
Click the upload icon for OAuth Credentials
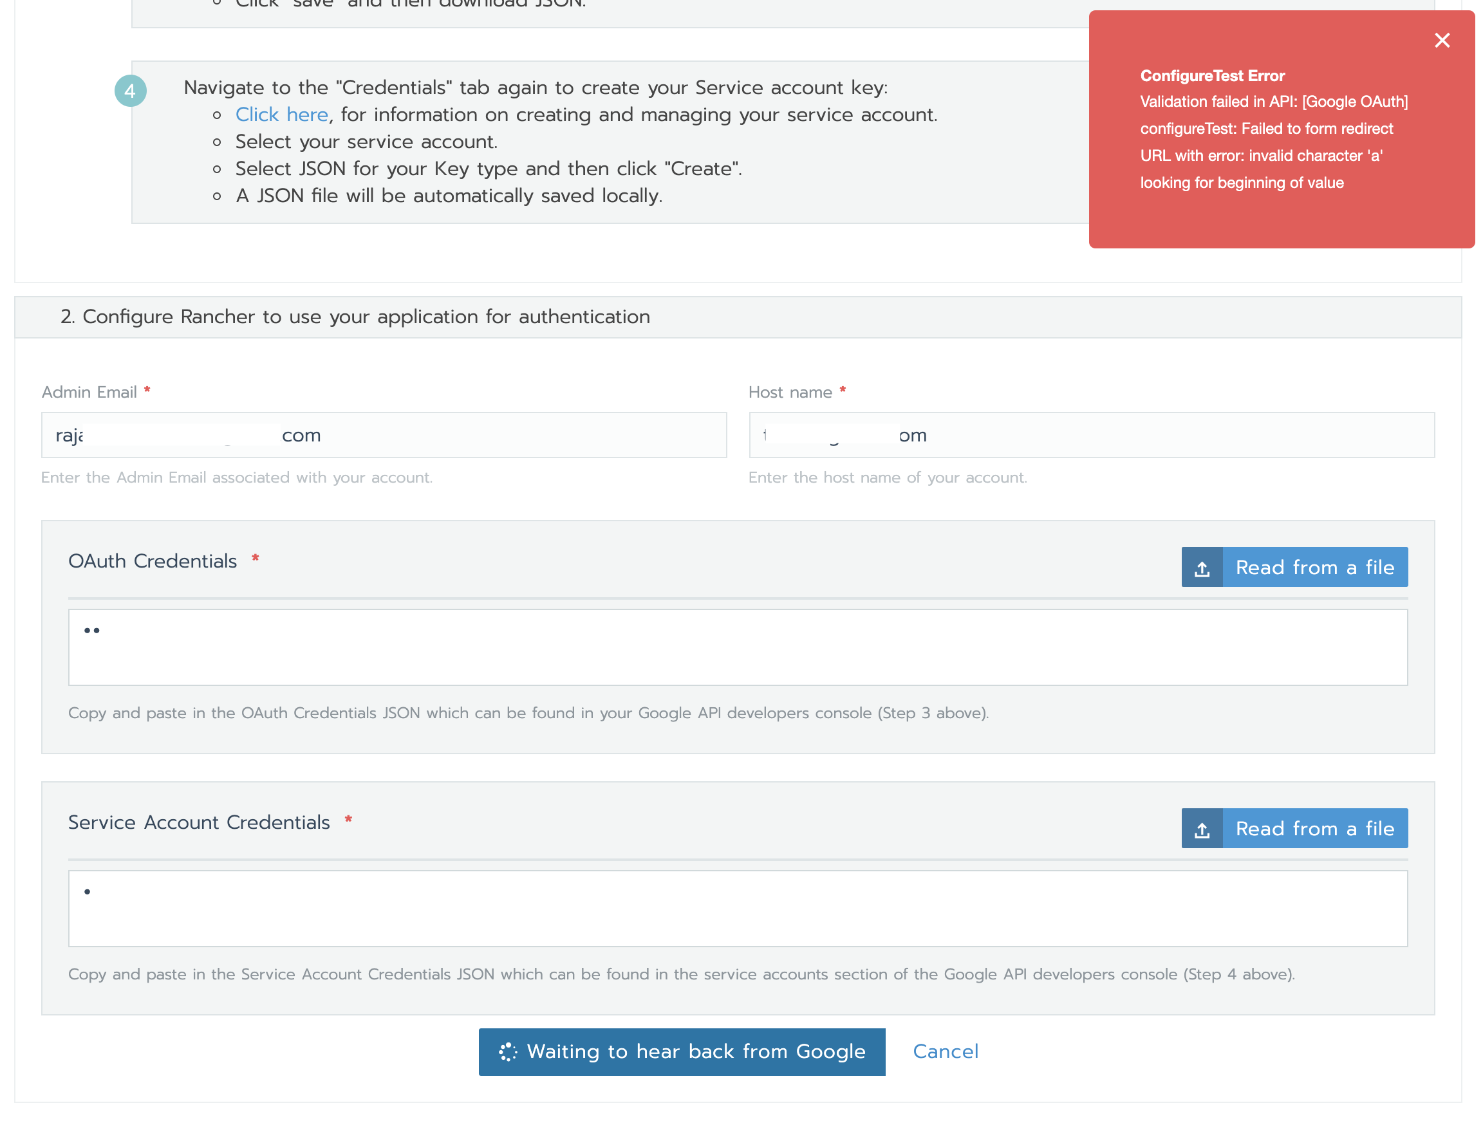[x=1202, y=567]
